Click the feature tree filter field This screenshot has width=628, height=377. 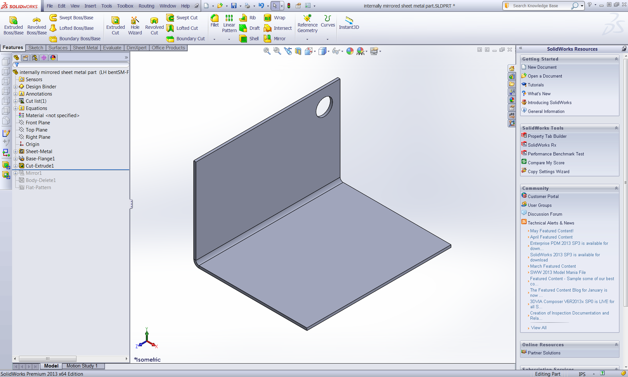71,65
